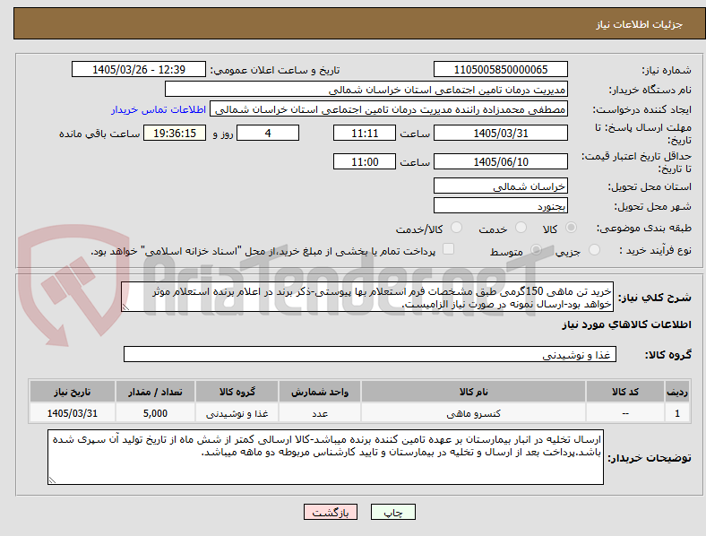The image size is (706, 536).
Task: Click the announcement date field 1405/03/26 - 12:39
Action: (139, 69)
